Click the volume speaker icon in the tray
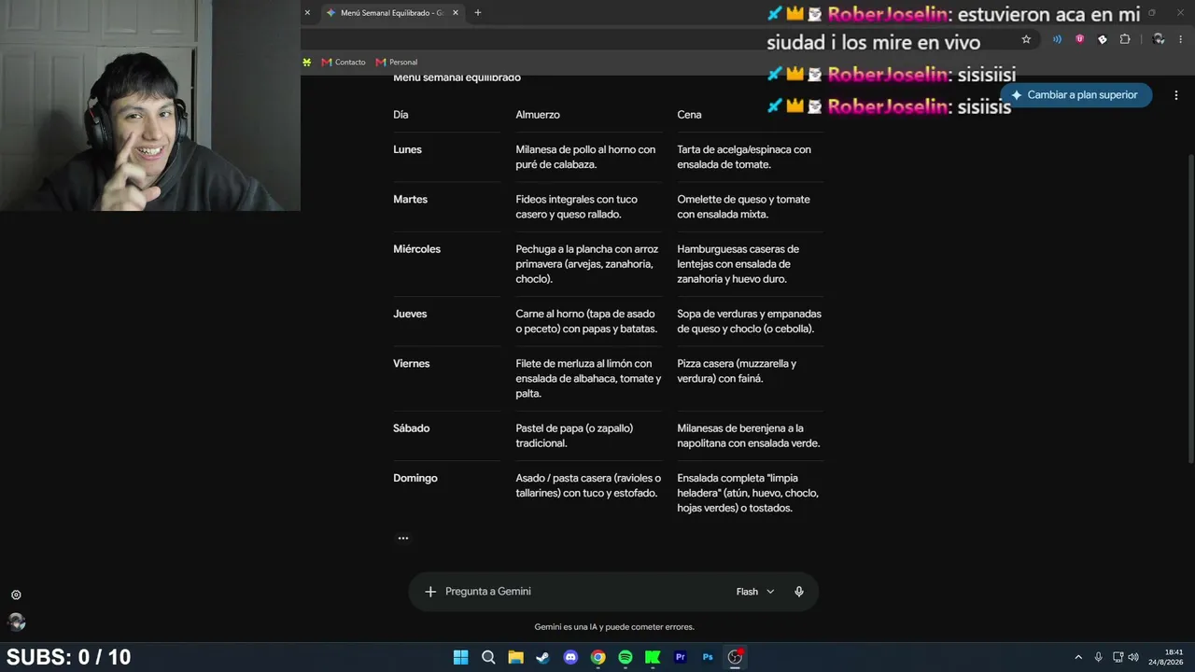This screenshot has width=1195, height=672. [x=1133, y=657]
